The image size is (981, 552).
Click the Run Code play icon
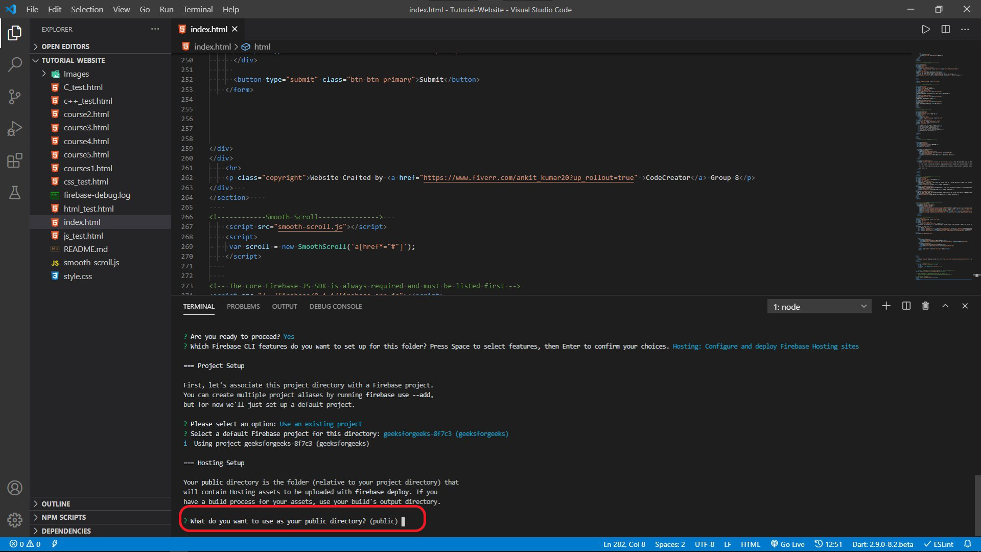(925, 30)
